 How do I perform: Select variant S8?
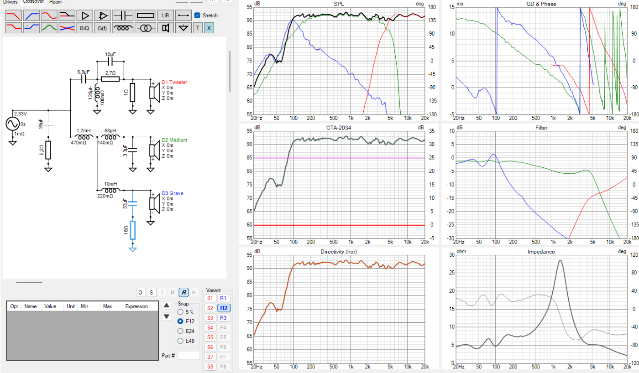tap(210, 367)
